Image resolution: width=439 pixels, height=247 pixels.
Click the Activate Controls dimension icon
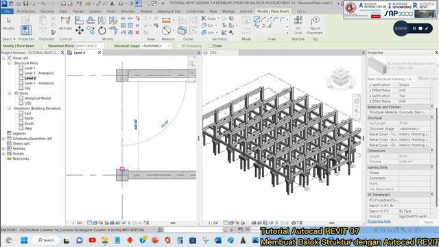coord(66,21)
